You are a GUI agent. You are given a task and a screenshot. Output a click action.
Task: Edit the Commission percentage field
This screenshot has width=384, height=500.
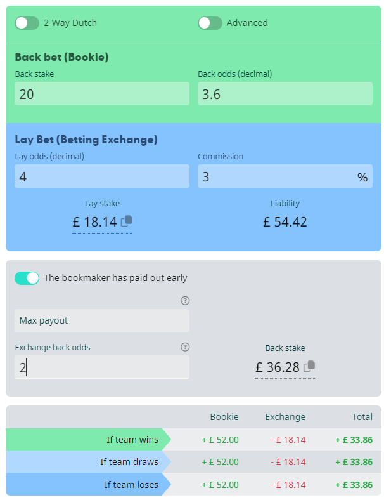pos(285,176)
